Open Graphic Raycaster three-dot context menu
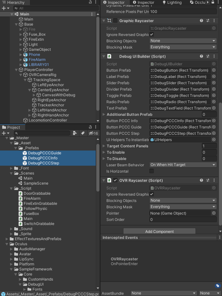Image resolution: width=222 pixels, height=296 pixels. point(214,21)
